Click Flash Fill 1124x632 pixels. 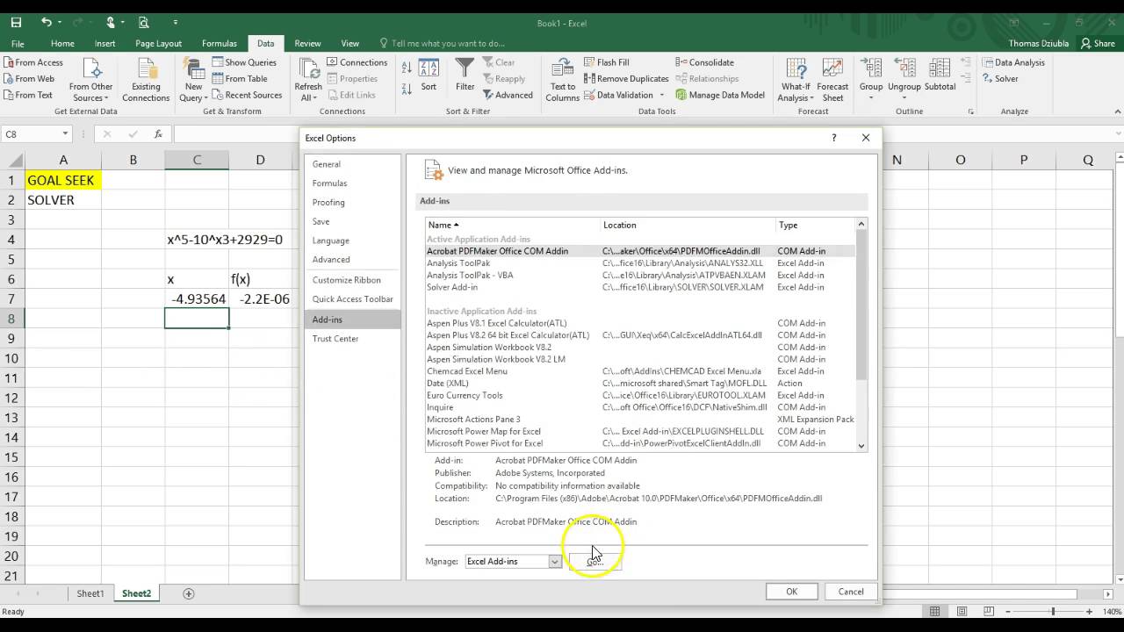606,62
